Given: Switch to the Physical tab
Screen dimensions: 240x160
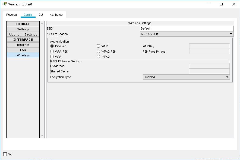Looking at the screenshot, I should click(x=12, y=15).
